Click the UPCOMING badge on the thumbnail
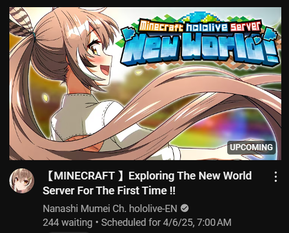 click(251, 147)
